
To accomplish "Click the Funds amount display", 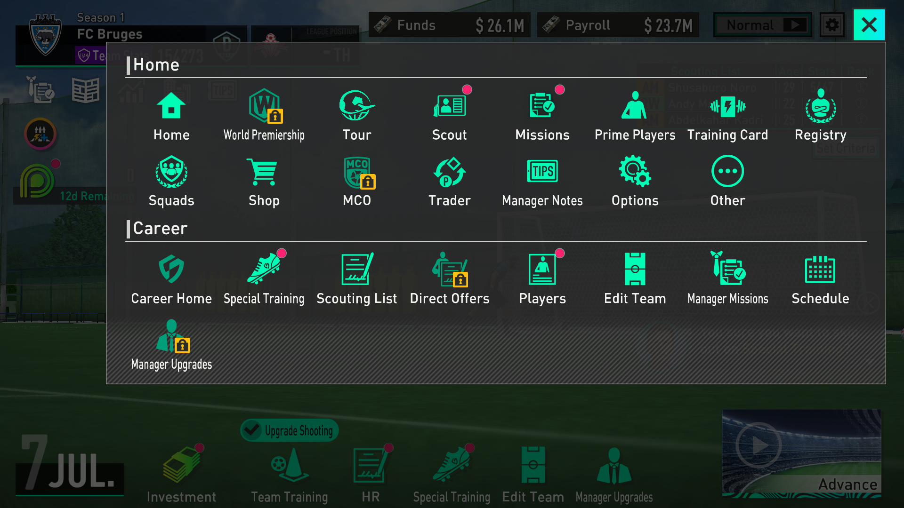I will point(449,25).
